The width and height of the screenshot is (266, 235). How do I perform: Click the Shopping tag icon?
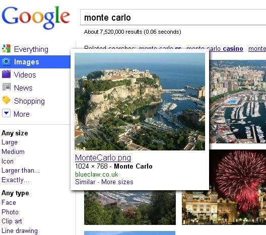[x=6, y=100]
